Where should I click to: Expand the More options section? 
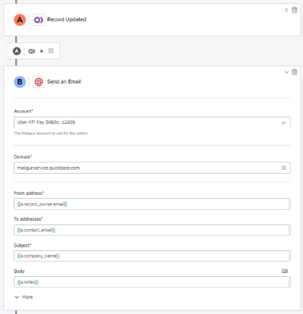pyautogui.click(x=23, y=297)
